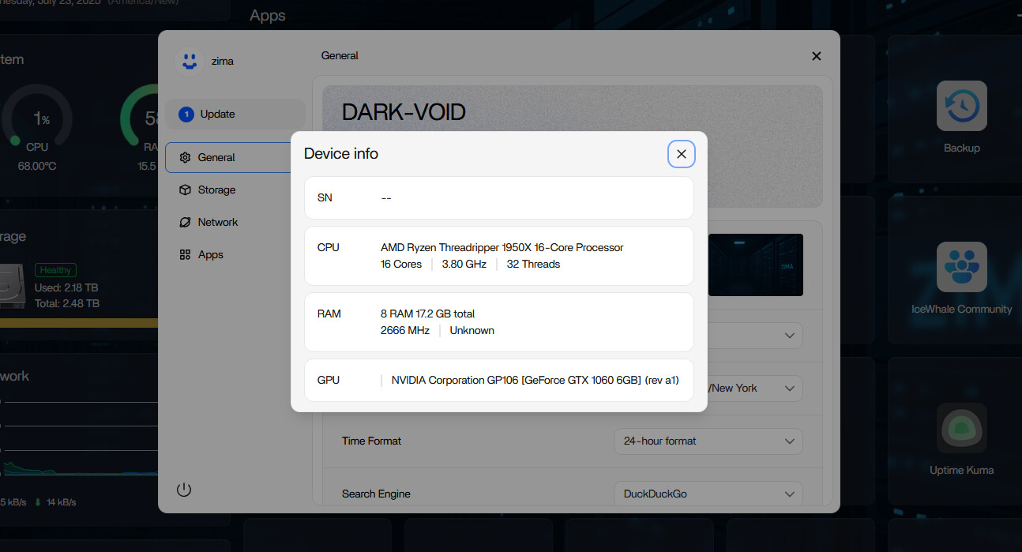Click the Device info dialog title

click(x=341, y=154)
